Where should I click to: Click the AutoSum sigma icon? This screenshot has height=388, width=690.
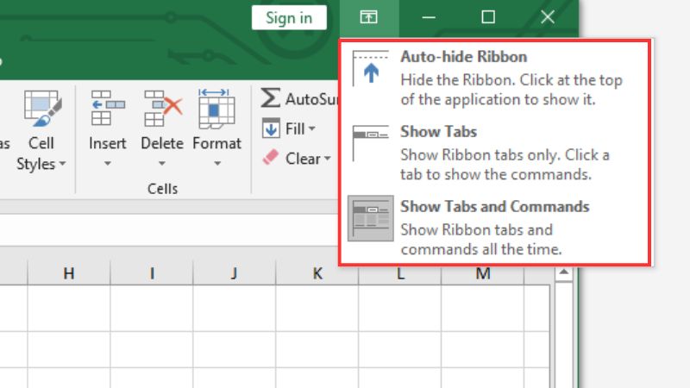coord(271,98)
